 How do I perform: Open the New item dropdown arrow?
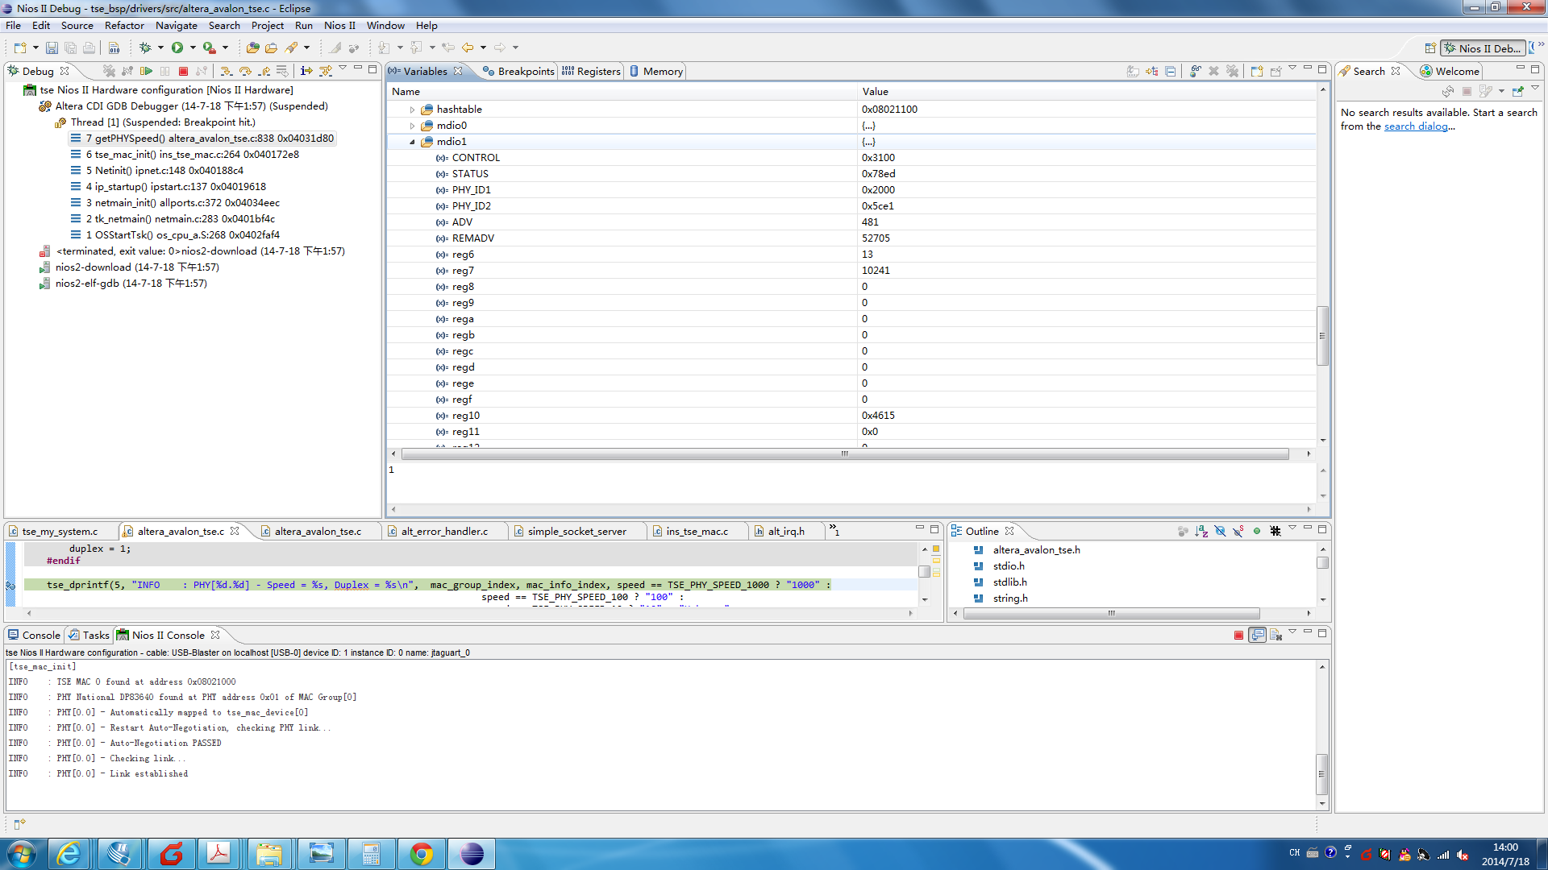click(x=35, y=48)
